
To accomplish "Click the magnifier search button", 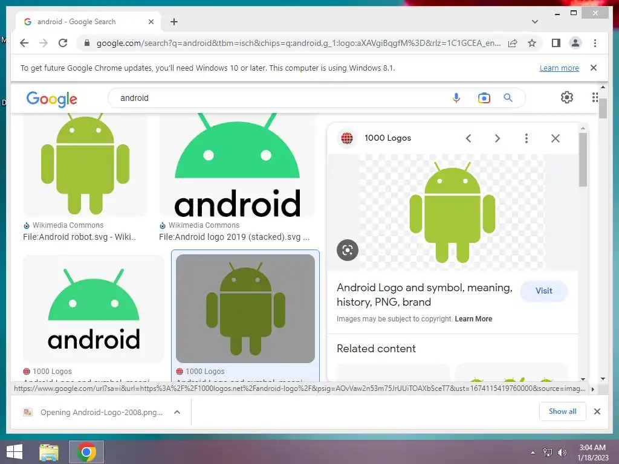I will 508,98.
